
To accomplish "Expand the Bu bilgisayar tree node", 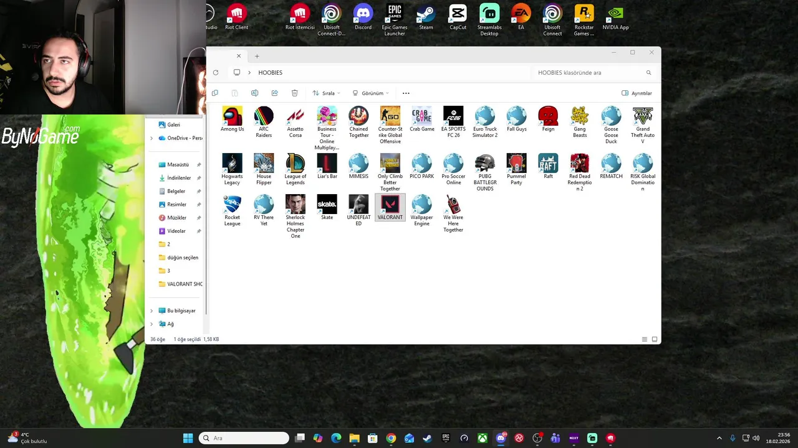I will tap(151, 310).
